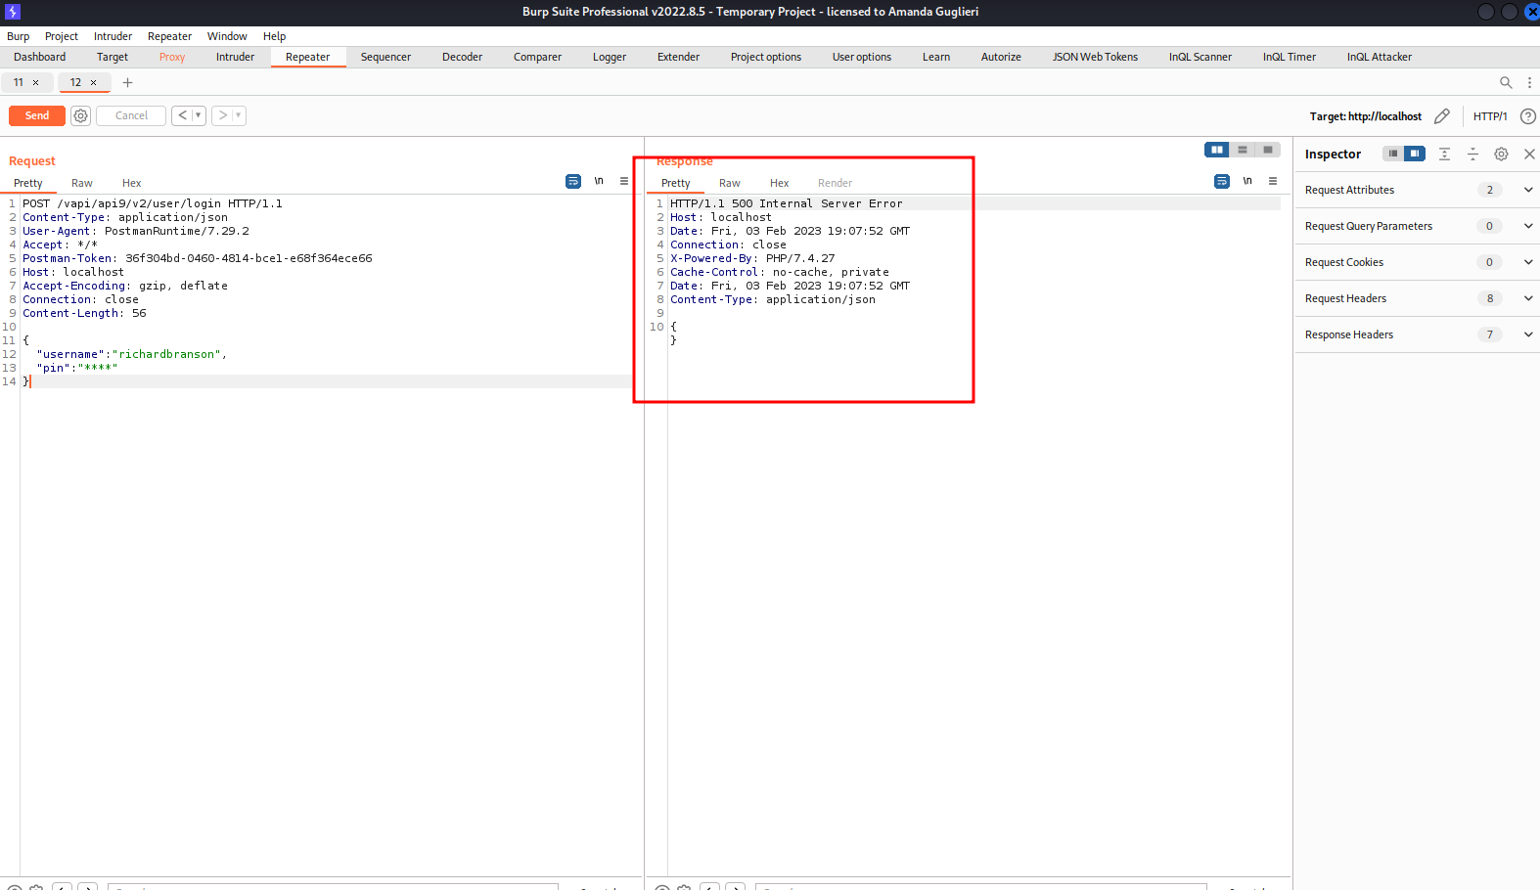Image resolution: width=1540 pixels, height=890 pixels.
Task: Toggle non-printable characters in Response panel
Action: tap(1247, 181)
